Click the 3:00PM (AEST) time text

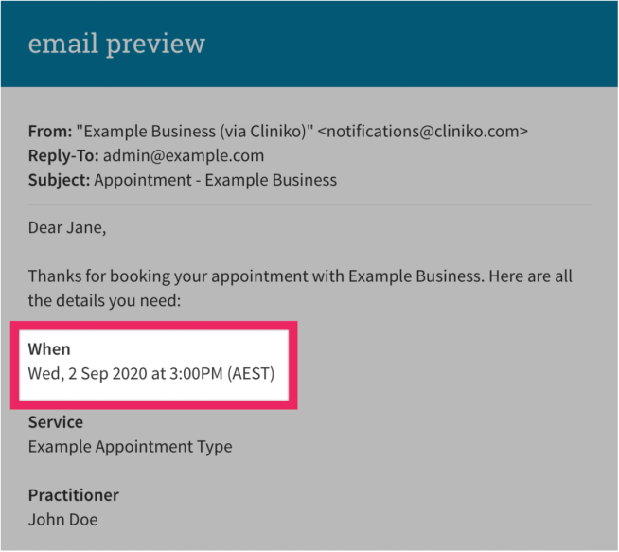pyautogui.click(x=221, y=374)
